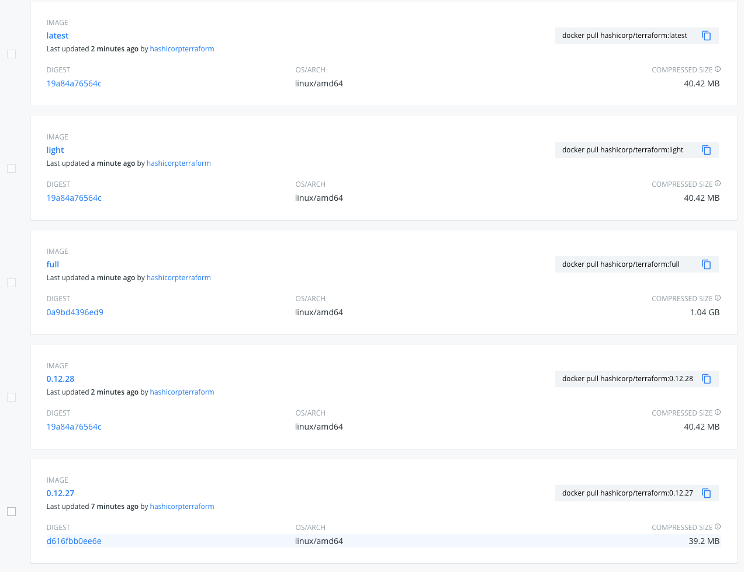Visit hashicorpterraform profile in 0.12.28 card
744x572 pixels.
pyautogui.click(x=182, y=392)
